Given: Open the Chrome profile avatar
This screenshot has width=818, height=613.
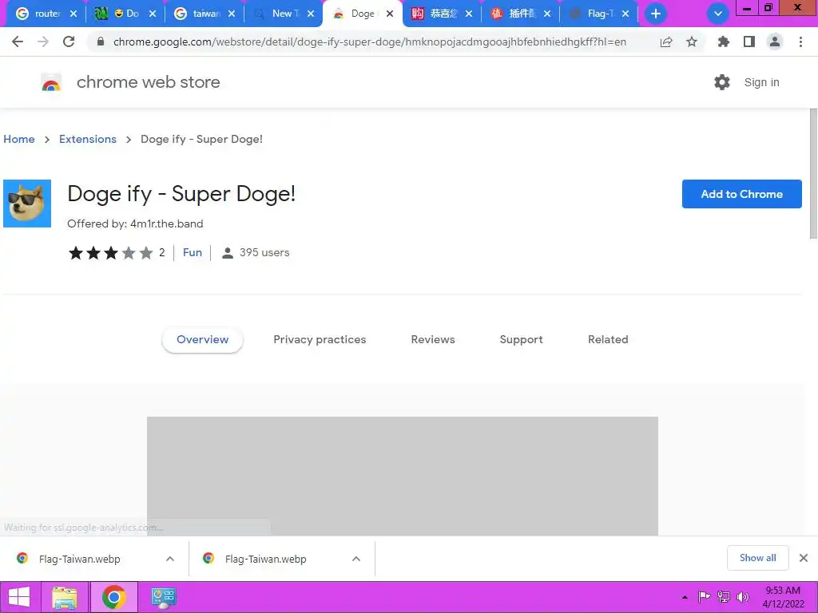Looking at the screenshot, I should click(775, 42).
